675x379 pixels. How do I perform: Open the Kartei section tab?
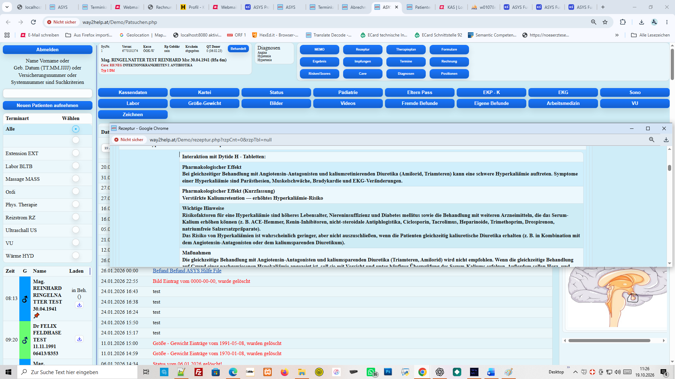point(205,92)
